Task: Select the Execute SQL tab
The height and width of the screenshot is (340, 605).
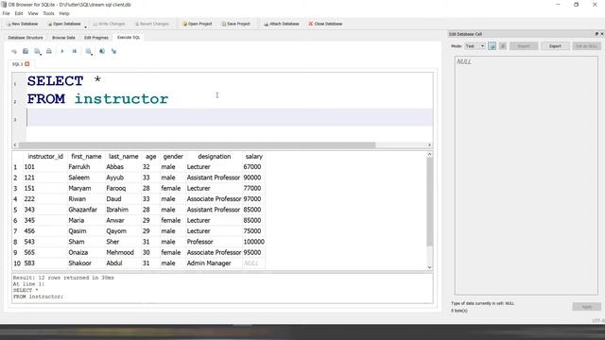Action: click(129, 38)
